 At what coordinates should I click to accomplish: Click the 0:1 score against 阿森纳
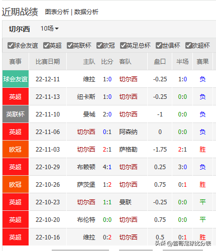(x=107, y=132)
